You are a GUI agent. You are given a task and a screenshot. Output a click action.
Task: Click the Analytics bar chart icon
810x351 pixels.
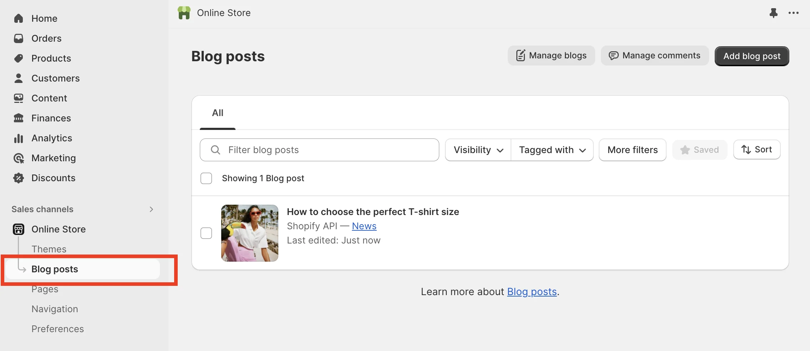click(x=19, y=138)
